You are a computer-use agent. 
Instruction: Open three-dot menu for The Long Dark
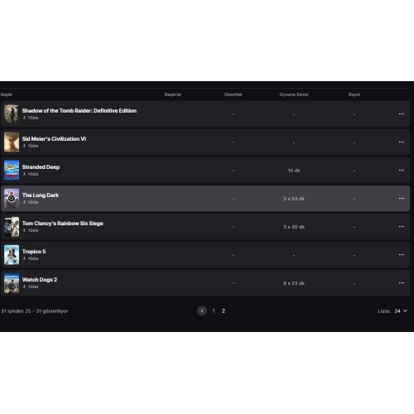pos(402,199)
